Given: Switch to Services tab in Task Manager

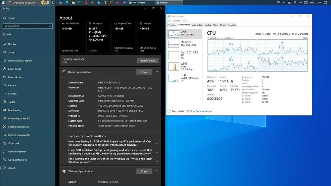Looking at the screenshot, I should pos(232,25).
